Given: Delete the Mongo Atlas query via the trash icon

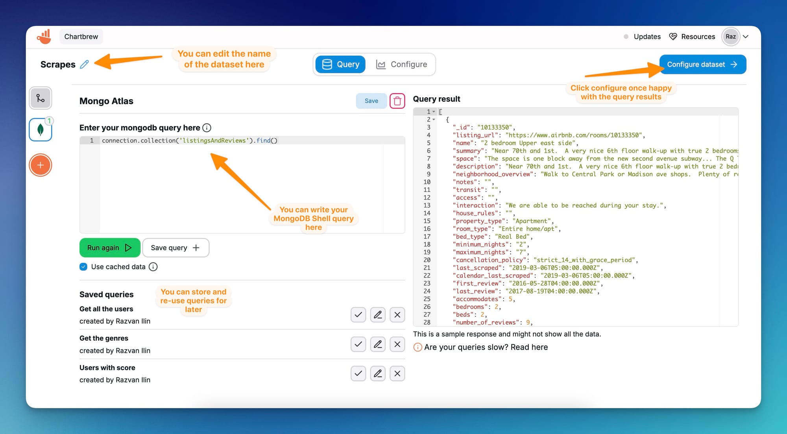Looking at the screenshot, I should [x=397, y=101].
